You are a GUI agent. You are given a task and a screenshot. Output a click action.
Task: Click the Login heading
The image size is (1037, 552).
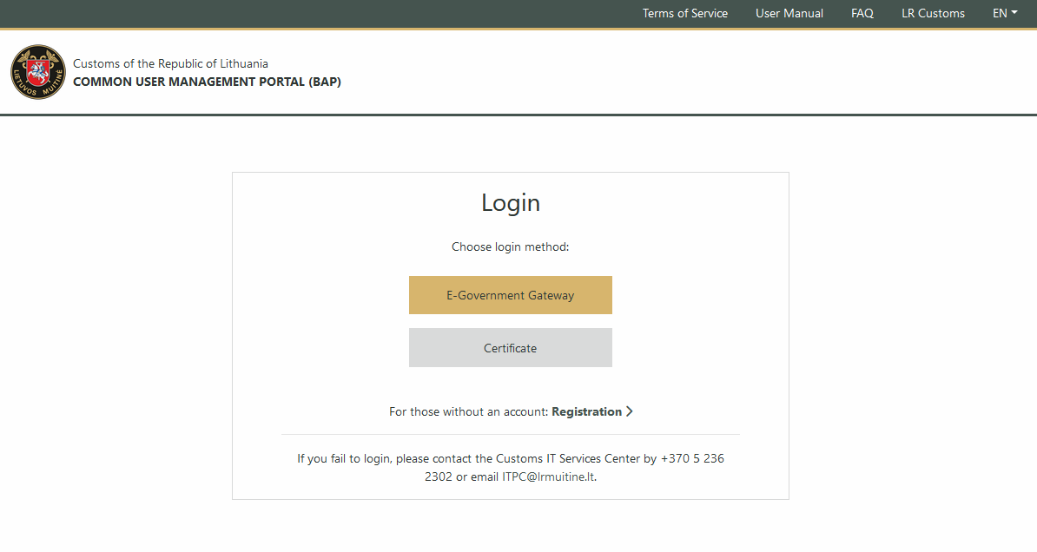tap(511, 202)
